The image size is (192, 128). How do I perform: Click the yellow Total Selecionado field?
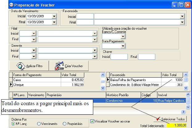[177, 126]
